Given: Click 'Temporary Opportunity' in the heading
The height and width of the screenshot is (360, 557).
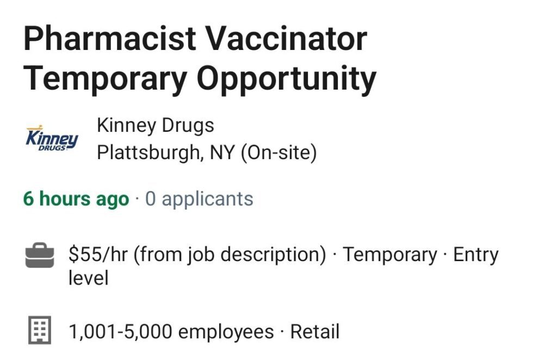Looking at the screenshot, I should 200,78.
